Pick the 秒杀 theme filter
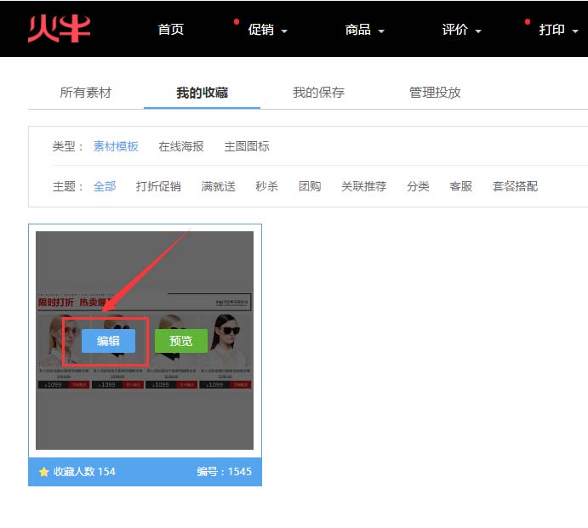 point(266,186)
